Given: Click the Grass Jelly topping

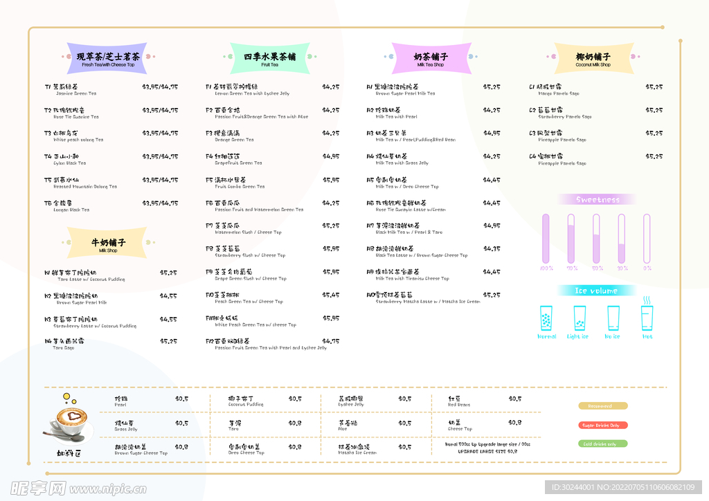Looking at the screenshot, I should pos(152,426).
